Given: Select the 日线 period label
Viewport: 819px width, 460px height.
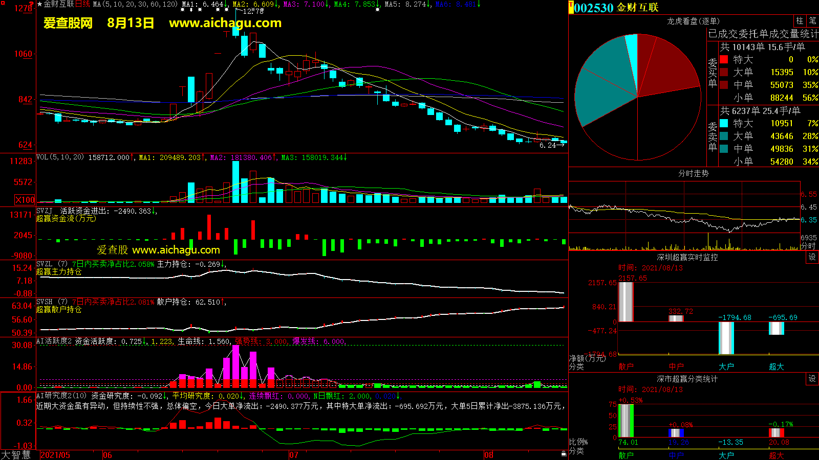Looking at the screenshot, I should 82,4.
